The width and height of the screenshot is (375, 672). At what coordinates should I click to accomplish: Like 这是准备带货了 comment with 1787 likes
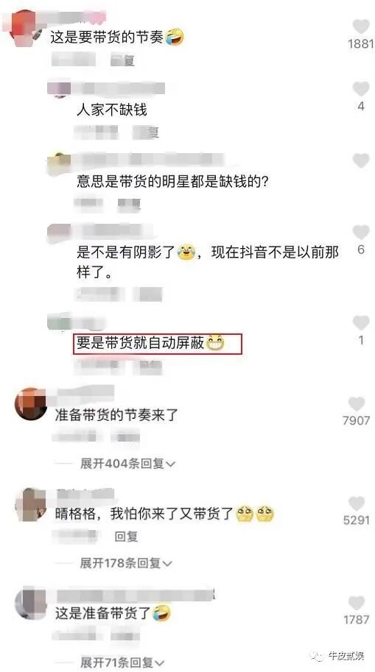356,604
